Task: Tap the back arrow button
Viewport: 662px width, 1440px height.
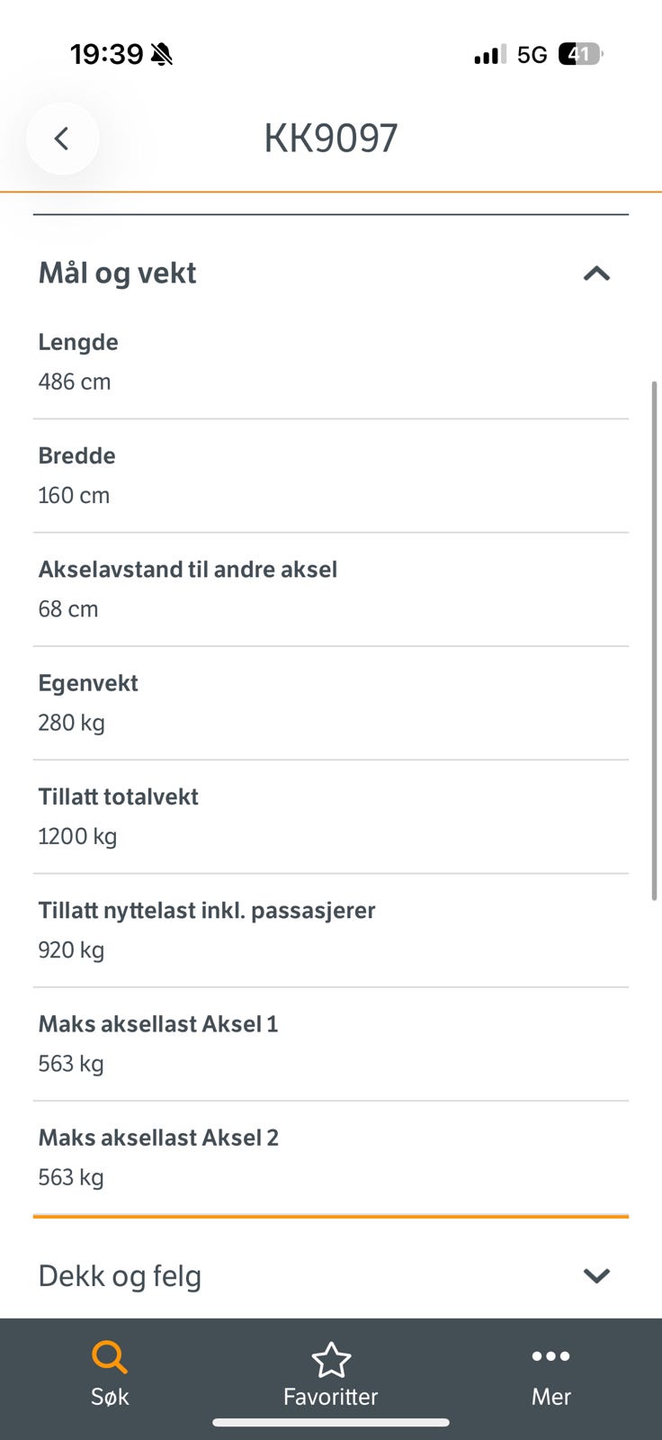Action: point(62,139)
